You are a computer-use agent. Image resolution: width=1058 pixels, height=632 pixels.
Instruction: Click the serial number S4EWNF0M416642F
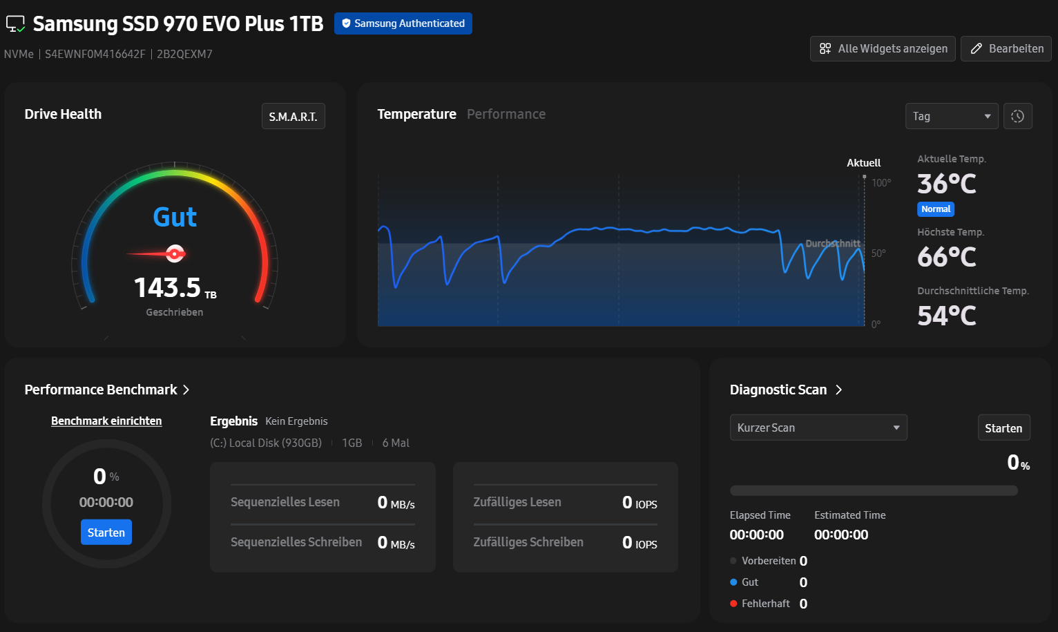[95, 54]
